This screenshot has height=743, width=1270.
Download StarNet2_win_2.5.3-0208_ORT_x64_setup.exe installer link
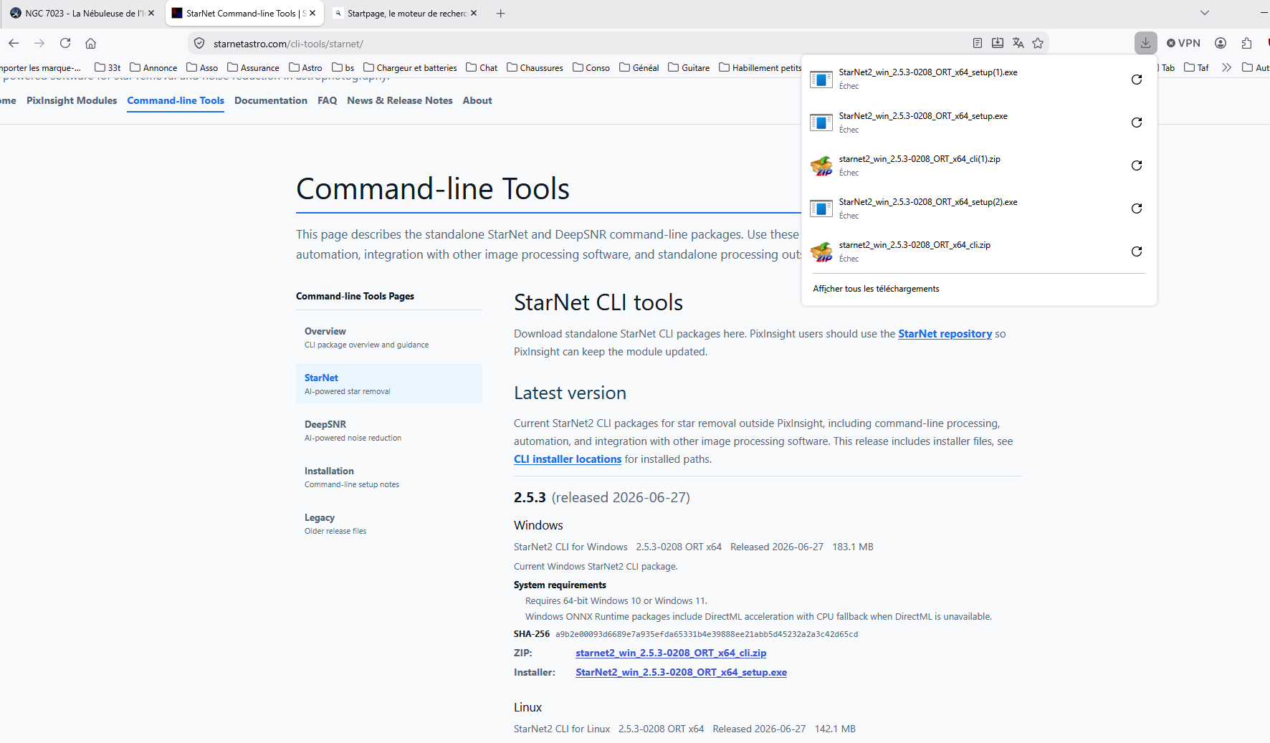(x=681, y=672)
